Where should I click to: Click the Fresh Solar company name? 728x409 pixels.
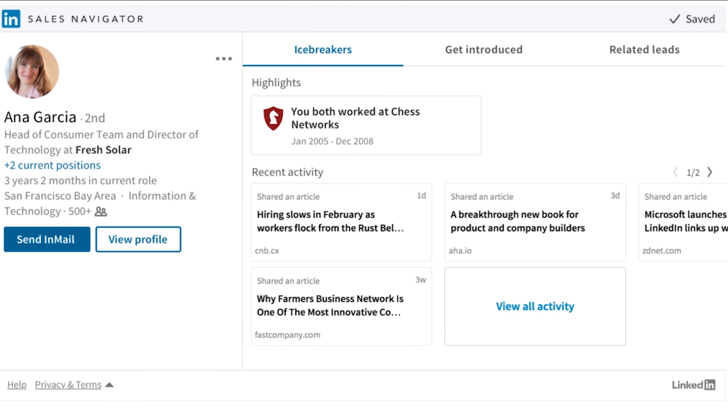pos(103,150)
